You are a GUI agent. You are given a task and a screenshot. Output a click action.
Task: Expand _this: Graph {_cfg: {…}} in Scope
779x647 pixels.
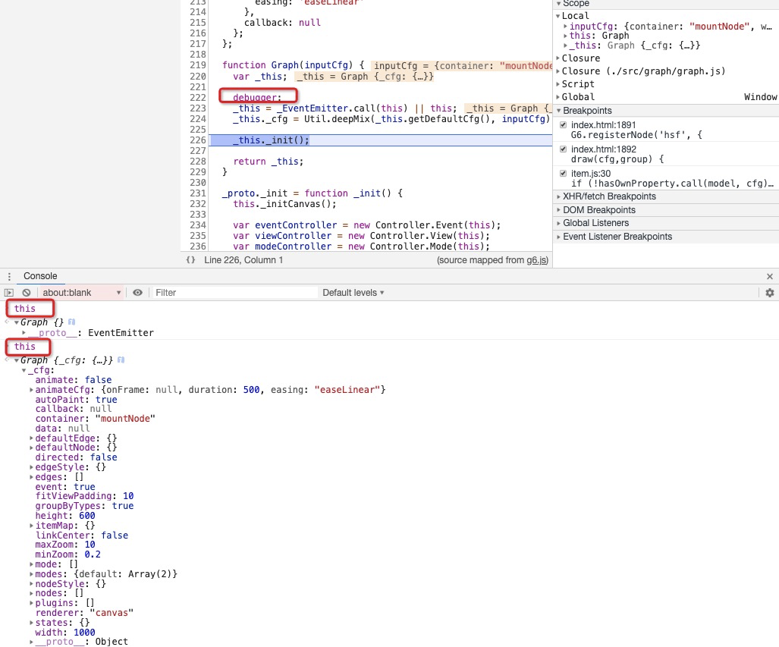[565, 46]
